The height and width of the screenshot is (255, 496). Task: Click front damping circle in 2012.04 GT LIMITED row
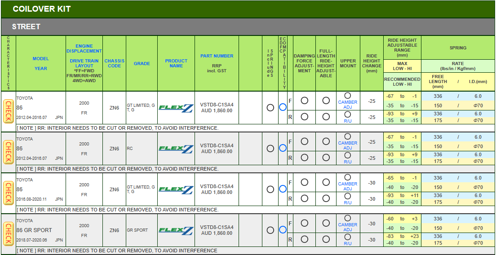pos(304,101)
